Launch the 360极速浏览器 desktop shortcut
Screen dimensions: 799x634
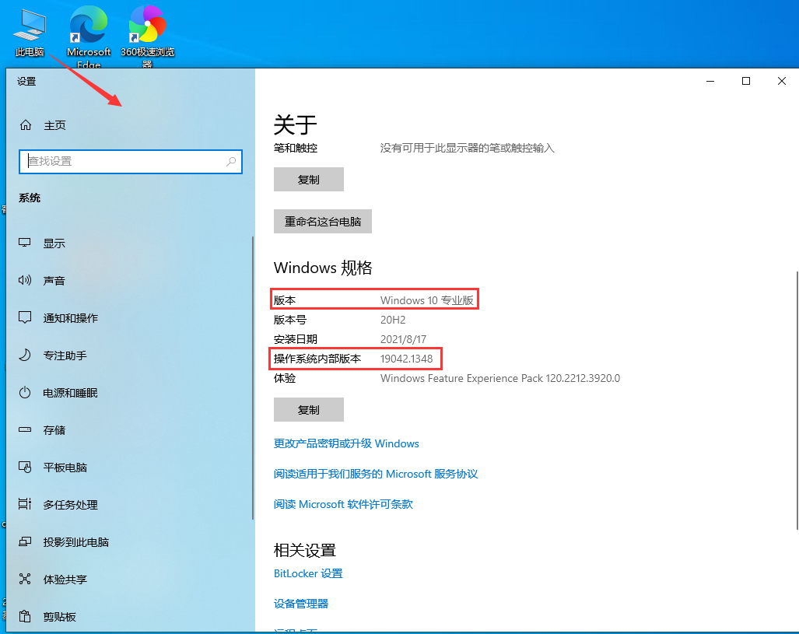point(147,36)
